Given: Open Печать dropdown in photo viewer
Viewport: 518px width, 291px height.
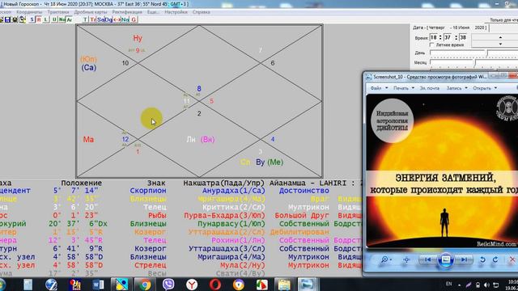Looking at the screenshot, I should pyautogui.click(x=404, y=88).
